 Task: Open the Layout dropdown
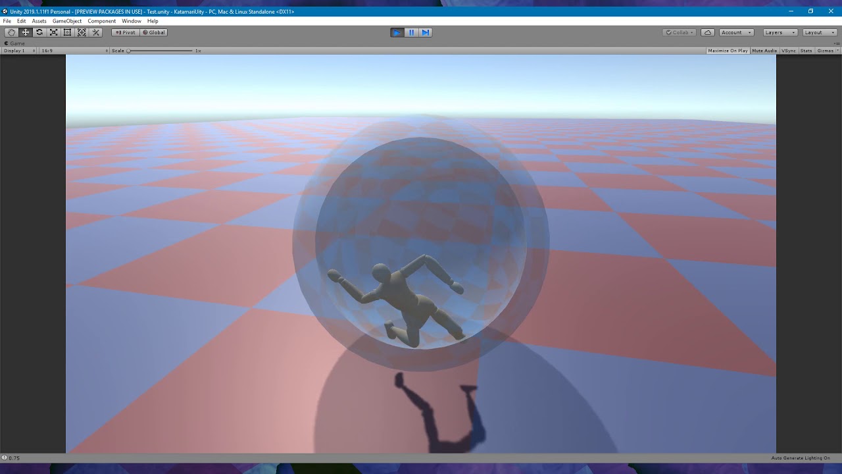pyautogui.click(x=820, y=32)
